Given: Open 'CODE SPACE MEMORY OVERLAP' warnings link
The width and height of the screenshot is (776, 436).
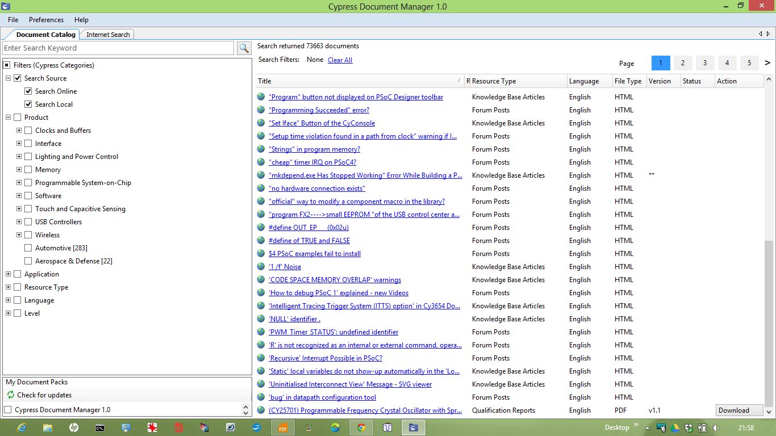Looking at the screenshot, I should click(335, 279).
